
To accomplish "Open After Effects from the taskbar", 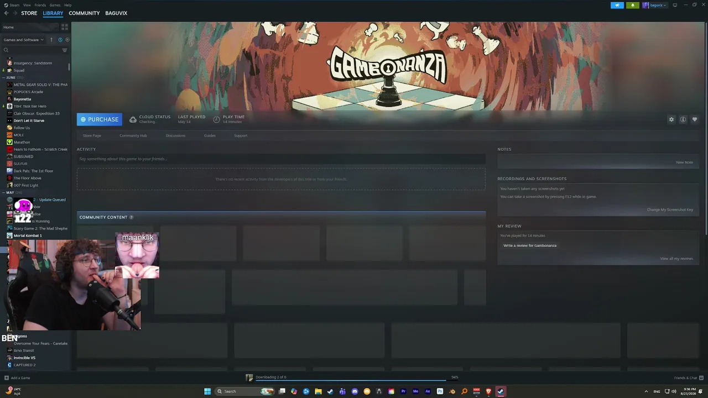I will pyautogui.click(x=428, y=391).
